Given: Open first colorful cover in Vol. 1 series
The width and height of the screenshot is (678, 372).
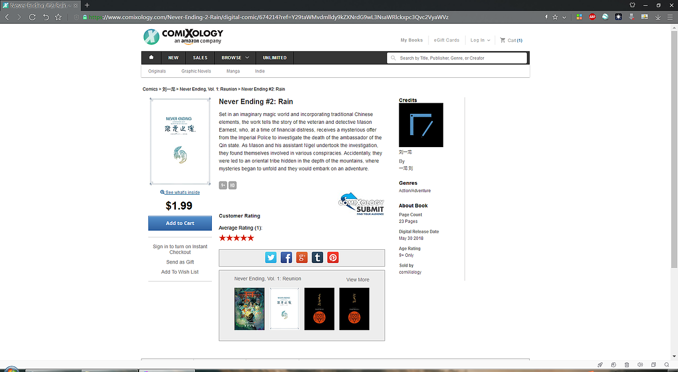Looking at the screenshot, I should click(249, 309).
